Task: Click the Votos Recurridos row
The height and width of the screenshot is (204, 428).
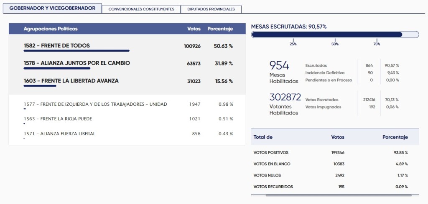Action: pos(335,187)
